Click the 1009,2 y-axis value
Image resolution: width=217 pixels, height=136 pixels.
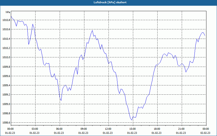coord(6,95)
